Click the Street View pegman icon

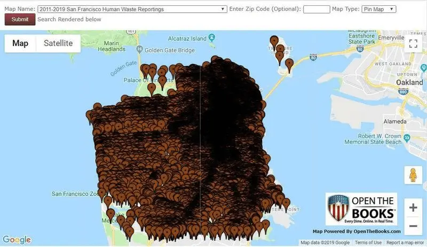point(413,175)
